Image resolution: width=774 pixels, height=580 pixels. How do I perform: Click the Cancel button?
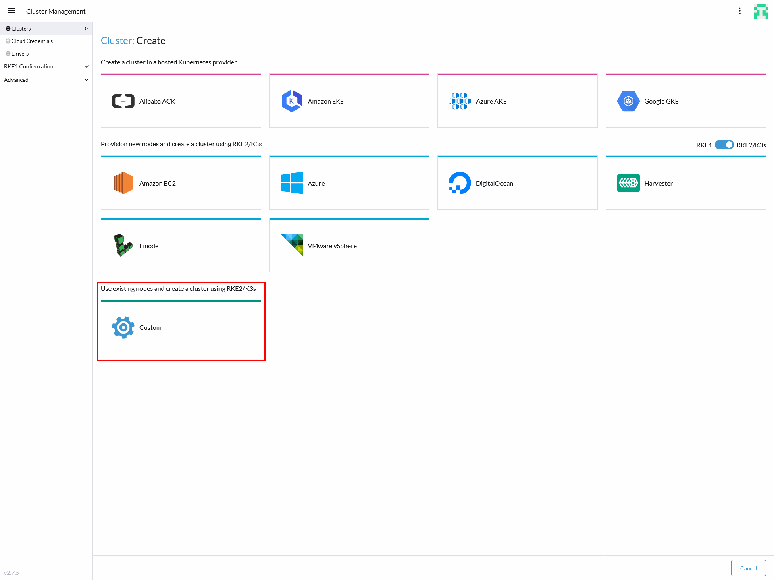click(748, 568)
